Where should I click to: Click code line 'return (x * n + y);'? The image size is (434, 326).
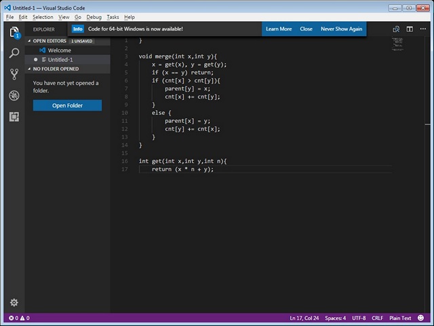182,169
